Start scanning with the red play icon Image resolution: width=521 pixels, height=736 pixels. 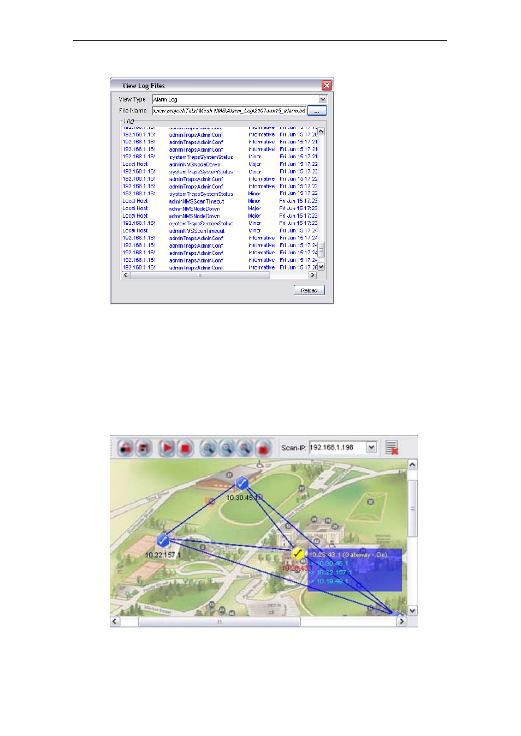(167, 448)
